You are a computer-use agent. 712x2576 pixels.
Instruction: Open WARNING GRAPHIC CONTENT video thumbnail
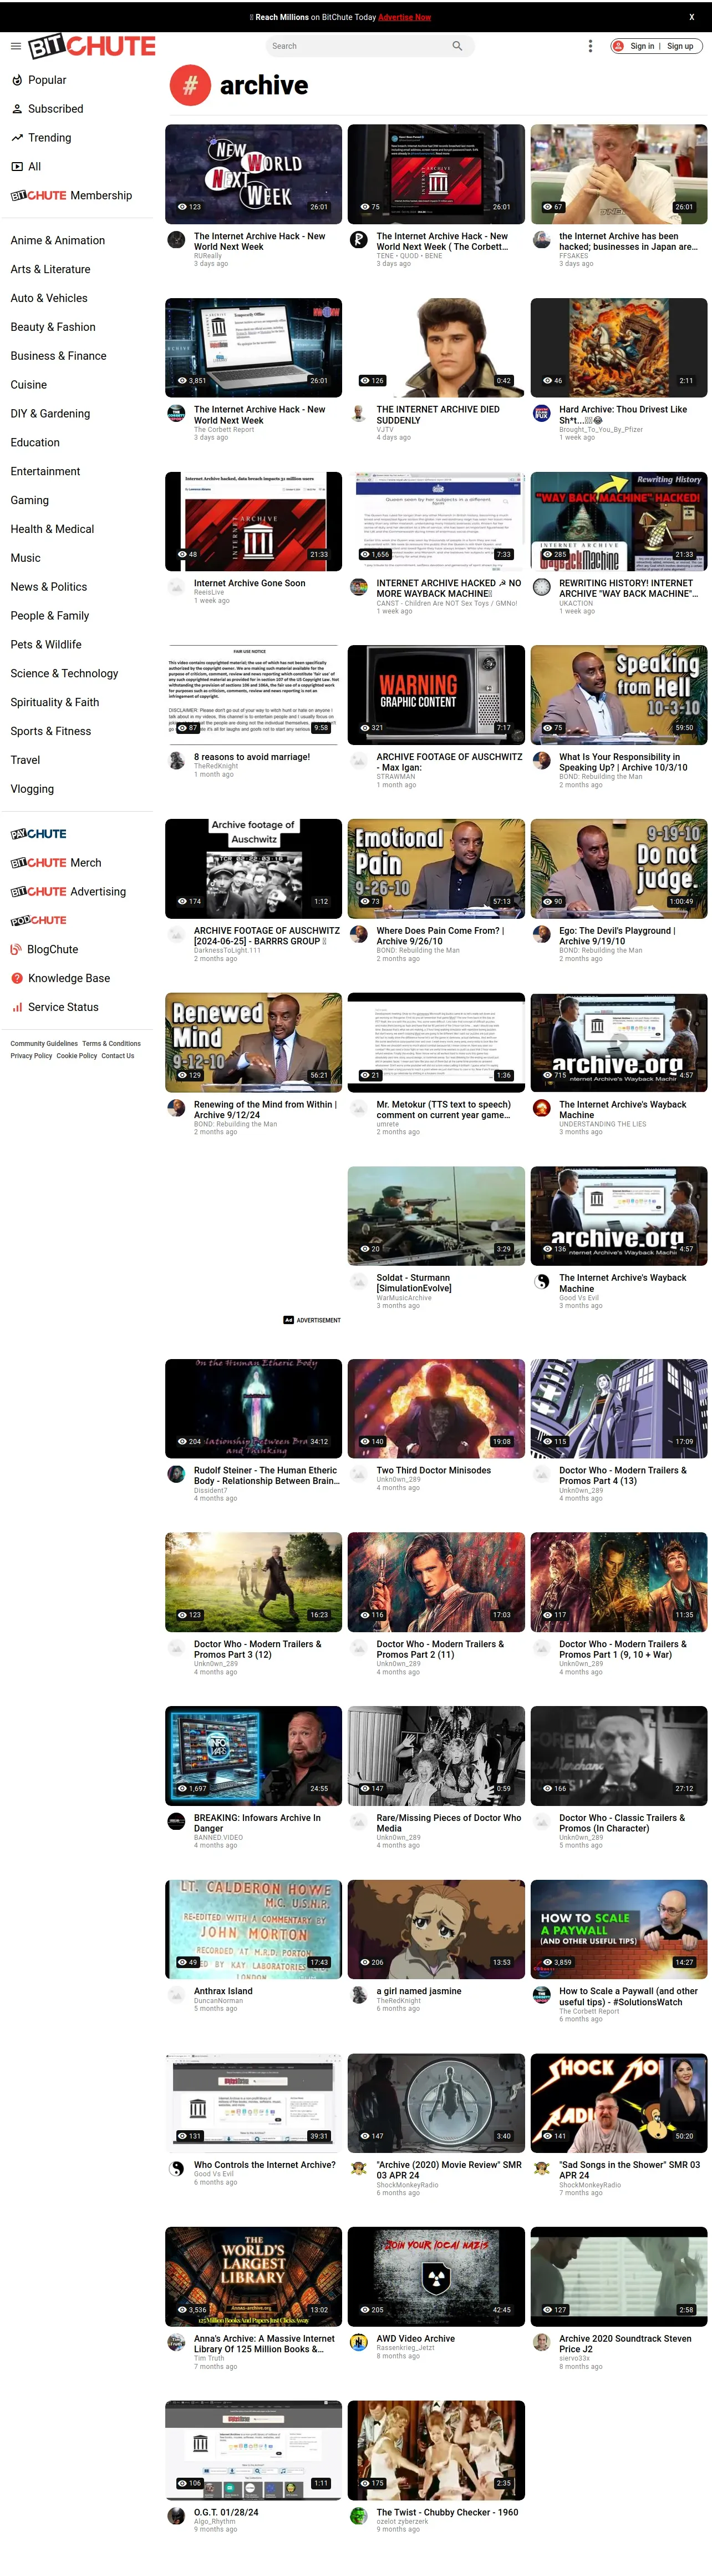tap(436, 695)
